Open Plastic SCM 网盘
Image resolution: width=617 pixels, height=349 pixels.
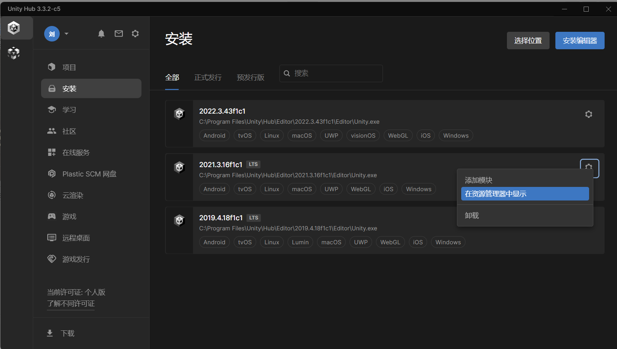coord(91,174)
